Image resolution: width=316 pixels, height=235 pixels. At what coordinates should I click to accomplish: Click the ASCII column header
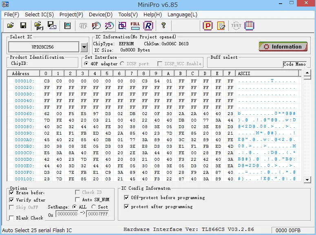click(x=267, y=73)
